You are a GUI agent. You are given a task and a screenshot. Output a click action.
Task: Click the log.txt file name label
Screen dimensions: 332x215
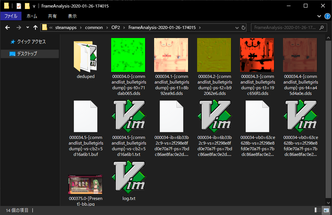click(129, 198)
